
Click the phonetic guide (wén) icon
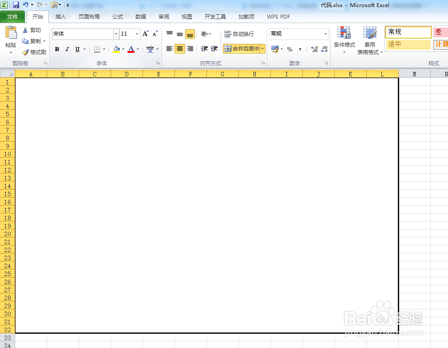150,49
